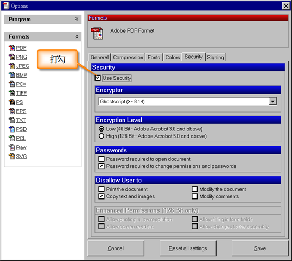Uncheck Copy text and images restriction
This screenshot has height=261, width=292.
click(x=101, y=196)
